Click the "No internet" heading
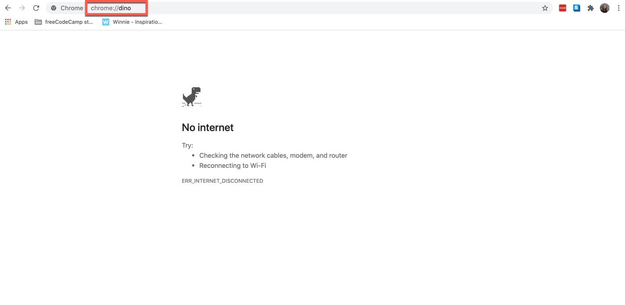Viewport: 625px width, 305px height. click(207, 128)
